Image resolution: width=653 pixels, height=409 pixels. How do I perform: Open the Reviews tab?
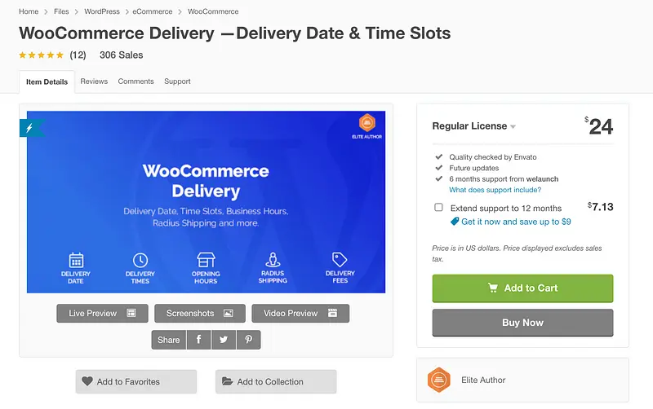pyautogui.click(x=94, y=81)
